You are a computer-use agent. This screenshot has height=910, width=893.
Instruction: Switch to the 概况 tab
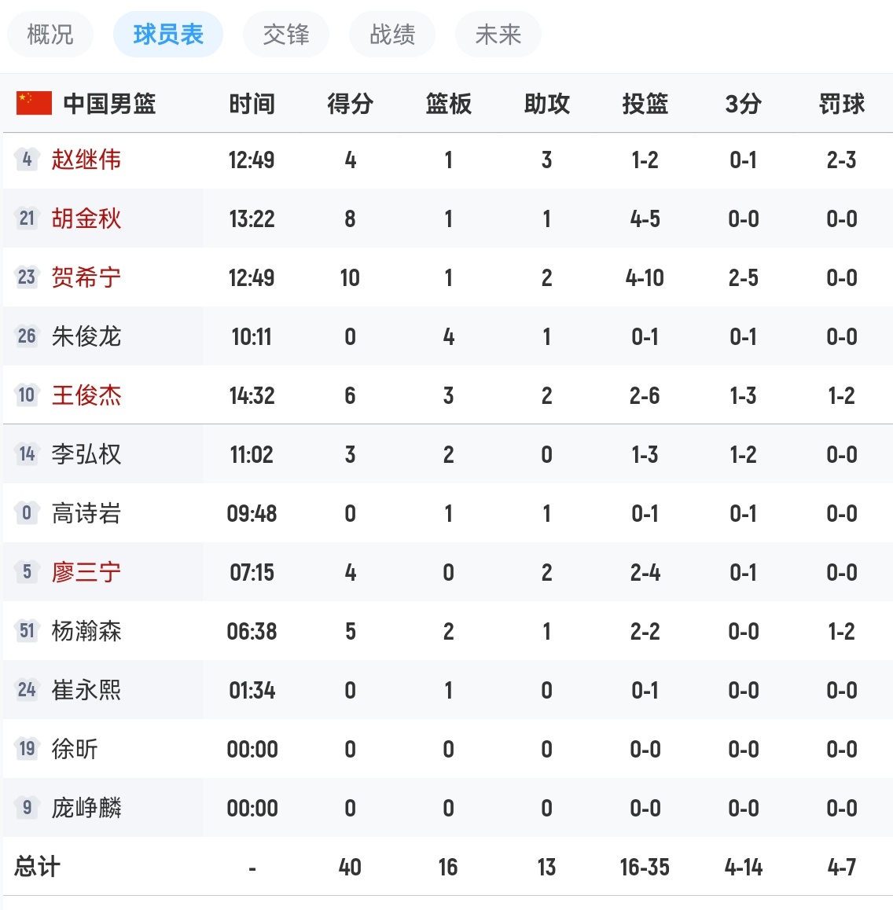(50, 35)
